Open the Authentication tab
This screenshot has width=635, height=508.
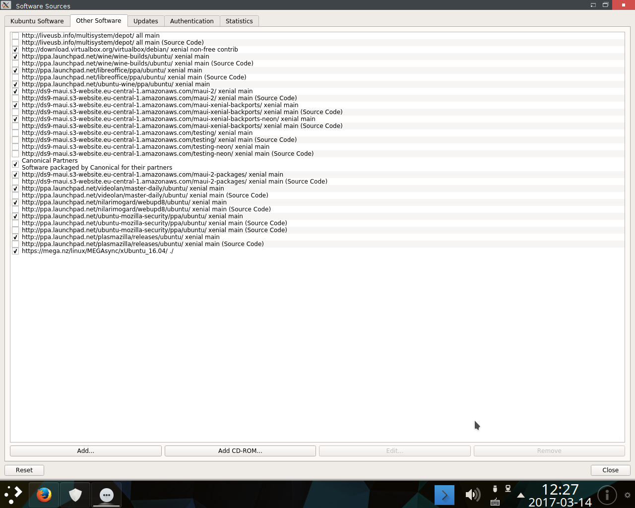pos(191,21)
